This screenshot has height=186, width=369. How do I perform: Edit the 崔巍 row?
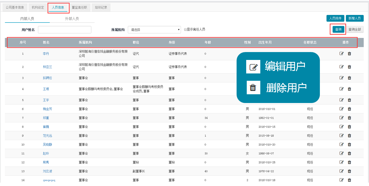point(341,127)
